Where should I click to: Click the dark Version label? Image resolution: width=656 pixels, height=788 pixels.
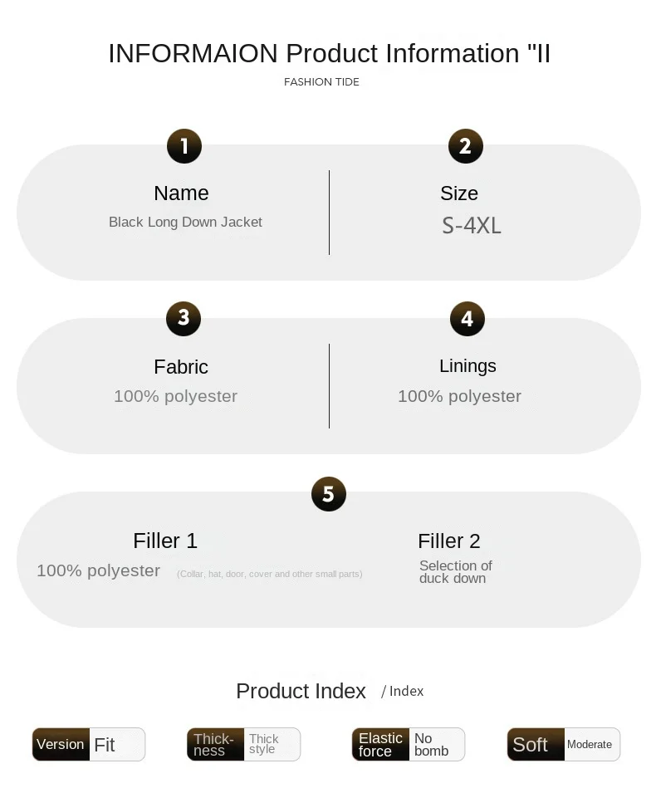[61, 744]
